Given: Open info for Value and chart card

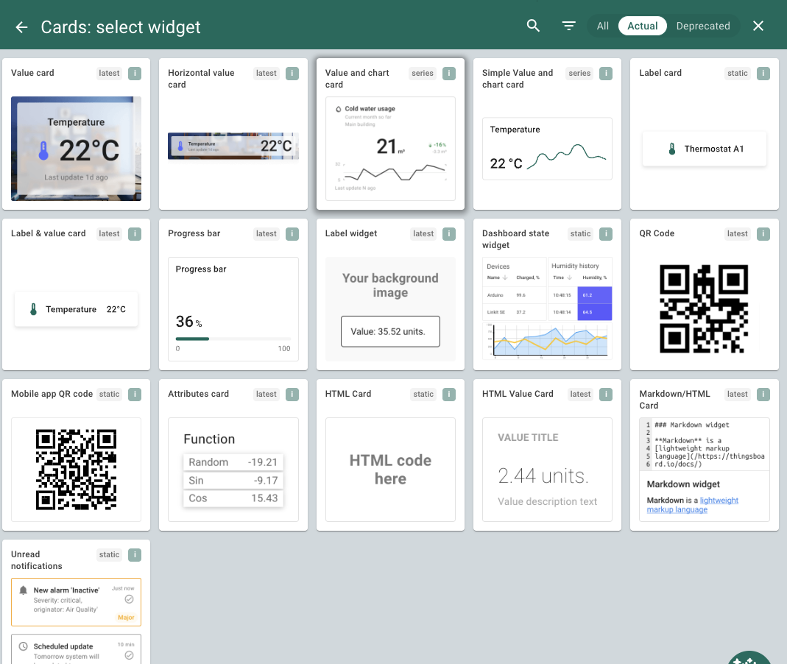Looking at the screenshot, I should (448, 74).
